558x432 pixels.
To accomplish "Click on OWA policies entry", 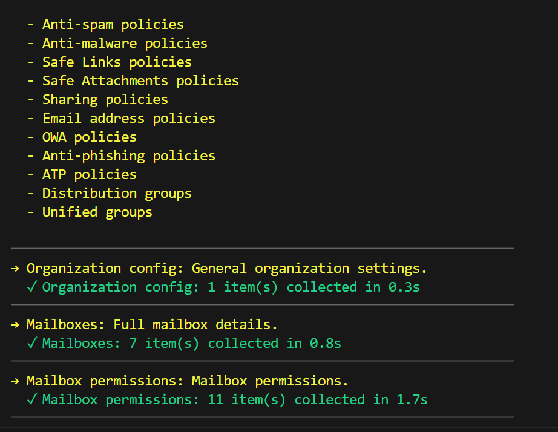I will coord(89,137).
